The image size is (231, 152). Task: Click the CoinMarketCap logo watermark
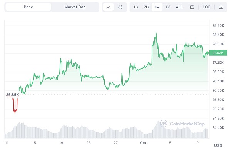click(x=182, y=124)
